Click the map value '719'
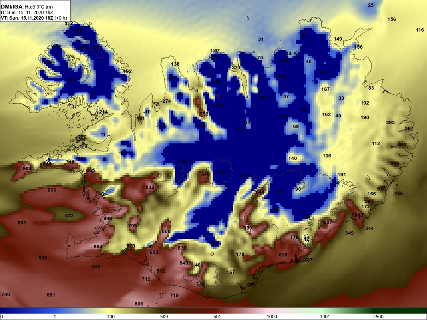The height and width of the screenshot is (320, 427). click(174, 295)
